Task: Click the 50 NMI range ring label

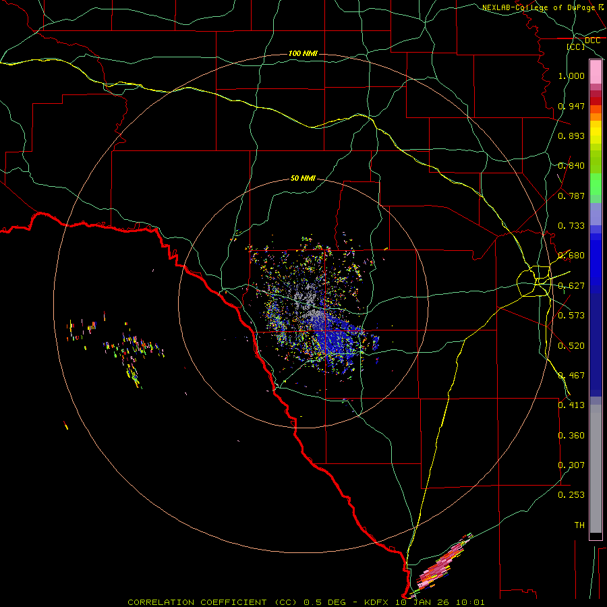Action: pos(303,178)
